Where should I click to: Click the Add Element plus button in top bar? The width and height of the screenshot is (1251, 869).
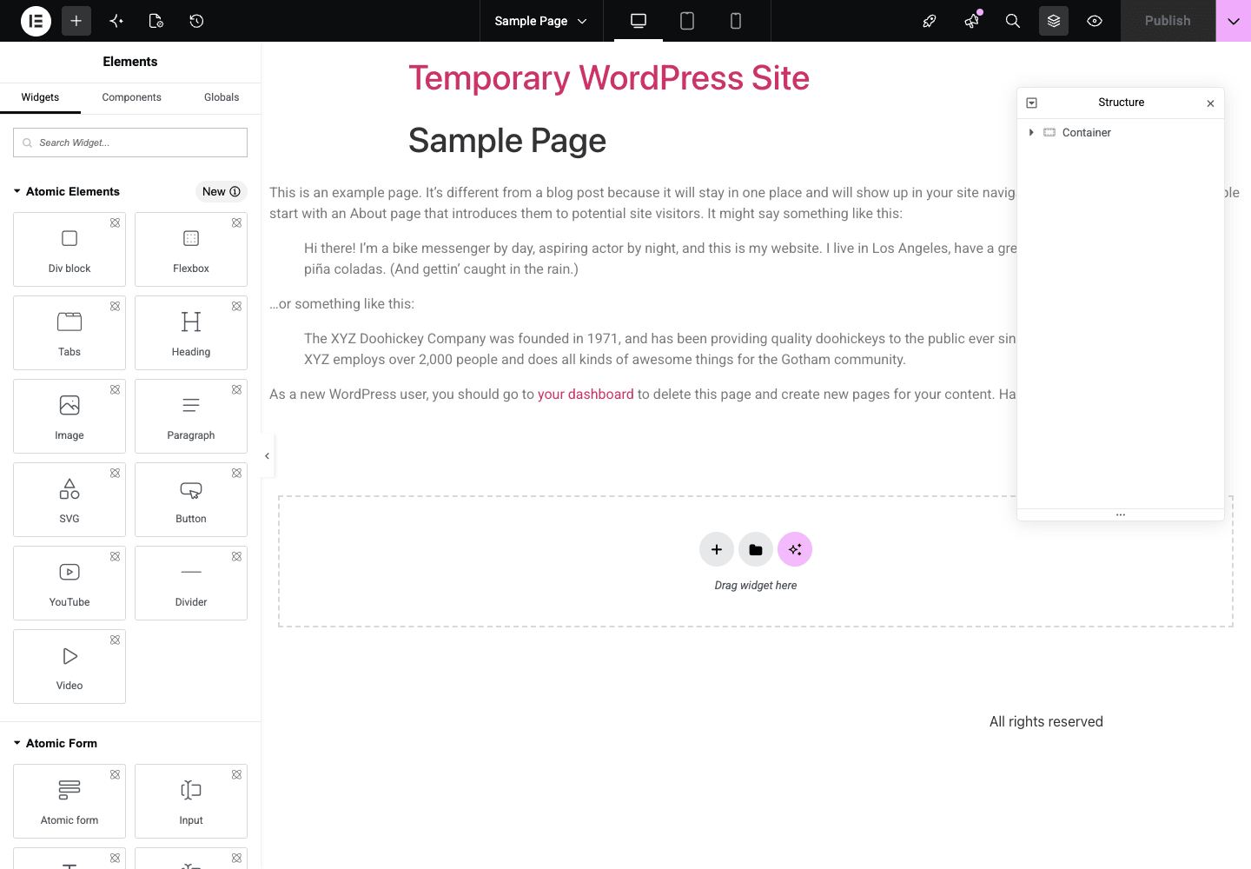pos(76,21)
